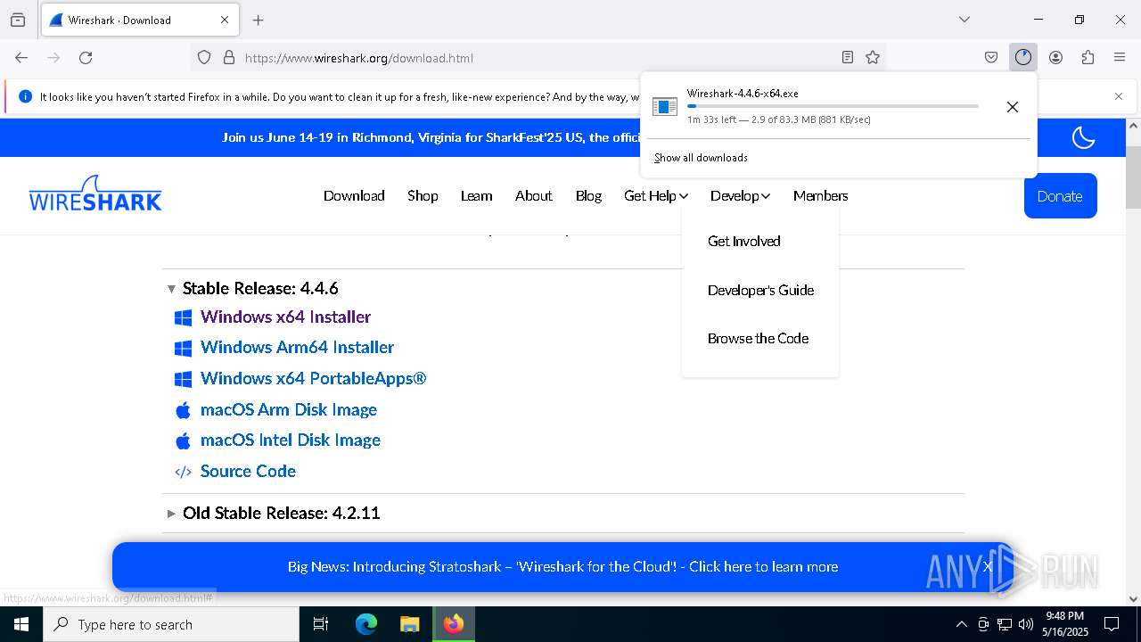Viewport: 1141px width, 642px height.
Task: Open site security padlock info
Action: [229, 57]
